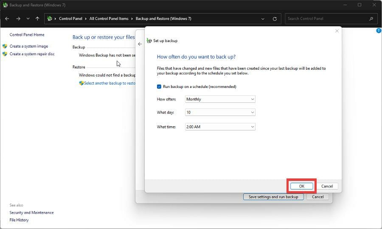Close the Set up backup dialog
Viewport: 382px width, 229px height.
coord(337,31)
